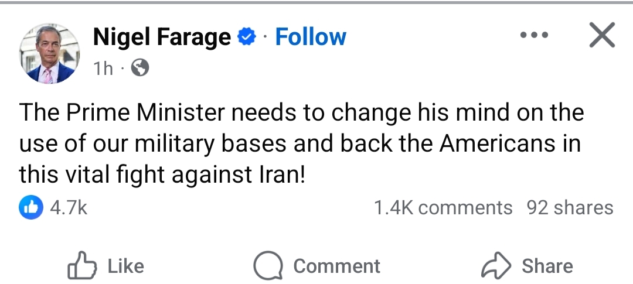View the 4.7k reactions list

(69, 208)
